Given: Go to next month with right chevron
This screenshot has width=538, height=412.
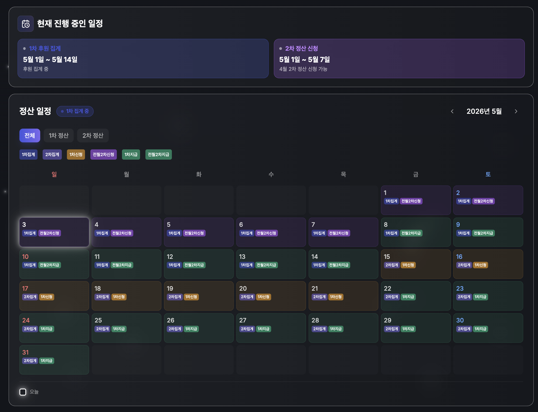Looking at the screenshot, I should (x=516, y=111).
